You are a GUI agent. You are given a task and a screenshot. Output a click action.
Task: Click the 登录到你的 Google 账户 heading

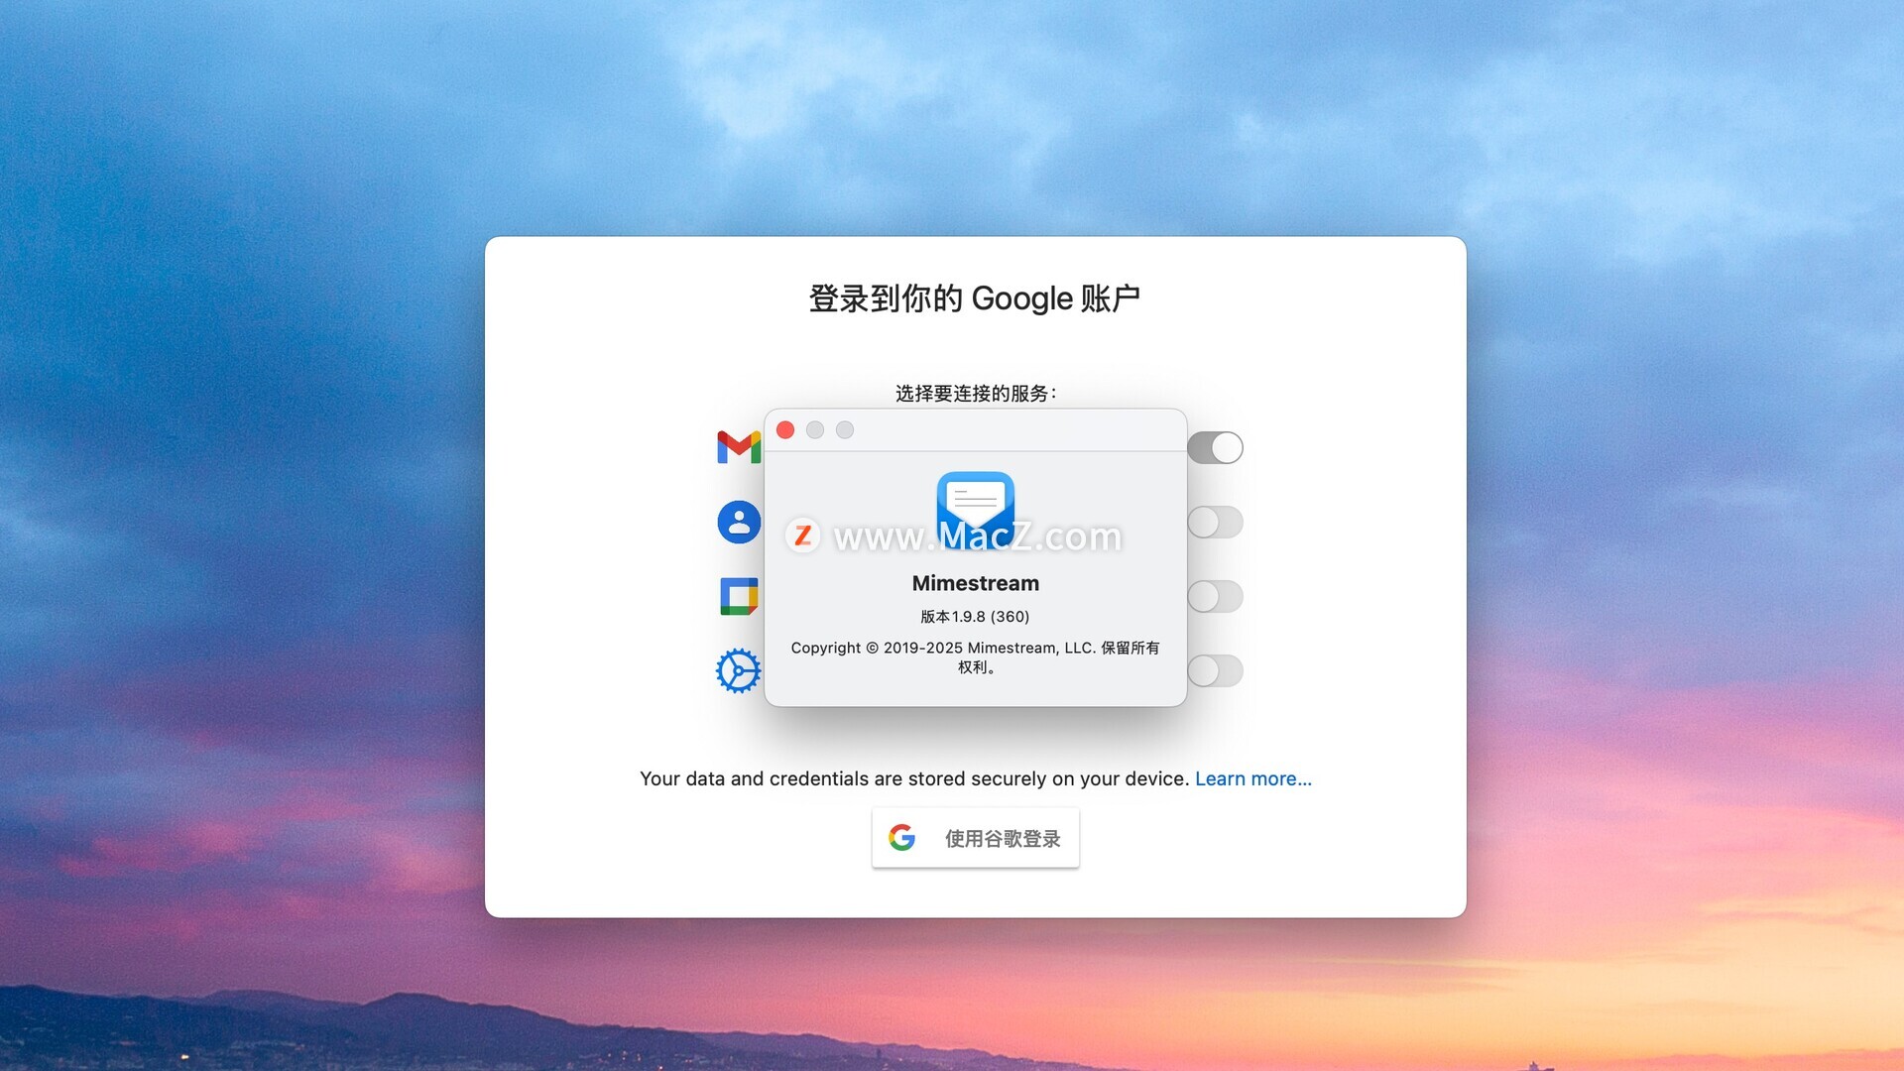pyautogui.click(x=974, y=298)
